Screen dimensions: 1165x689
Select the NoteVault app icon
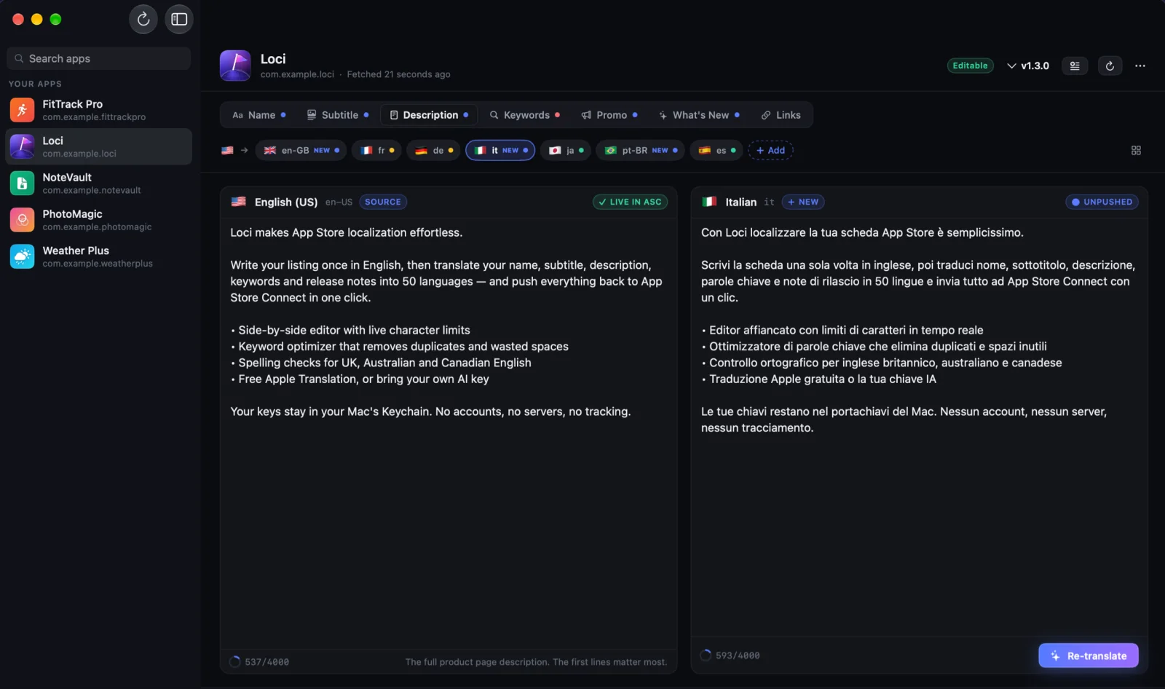click(x=22, y=183)
